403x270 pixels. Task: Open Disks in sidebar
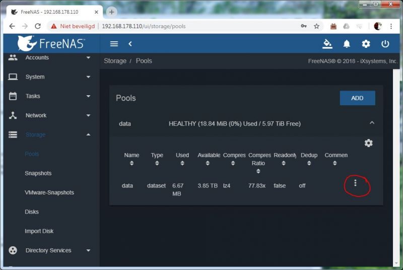pyautogui.click(x=32, y=212)
